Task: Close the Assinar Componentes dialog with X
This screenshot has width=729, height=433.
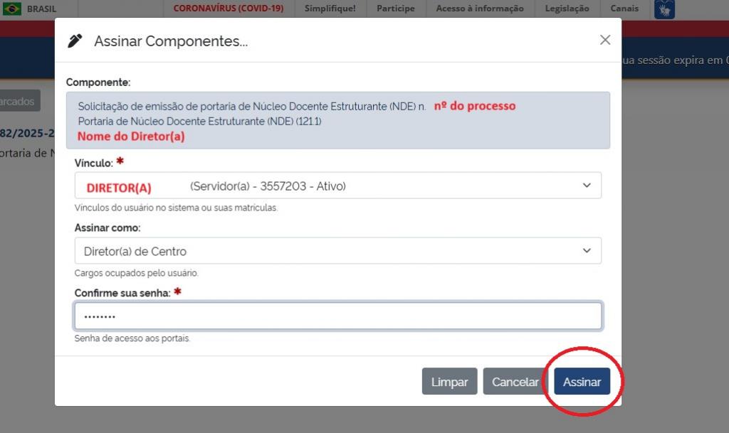Action: click(605, 40)
